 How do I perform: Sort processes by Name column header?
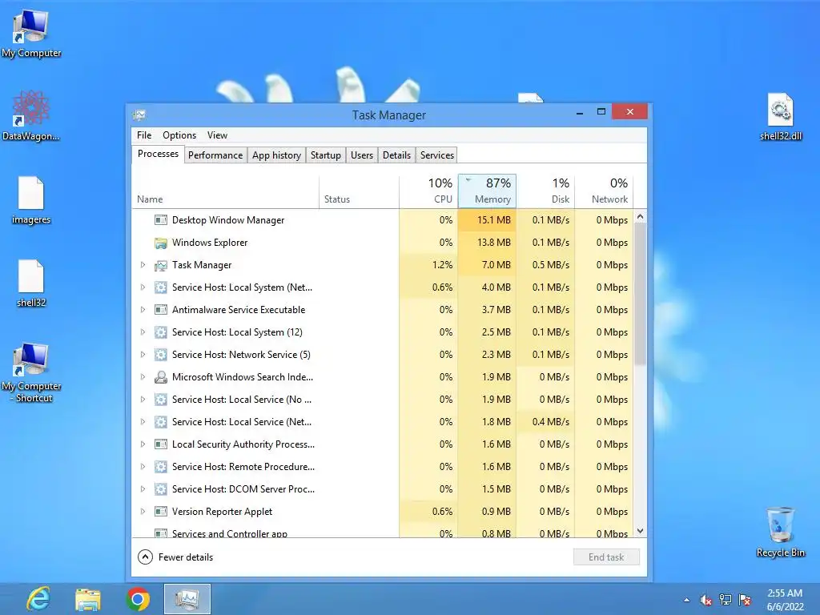[x=225, y=191]
